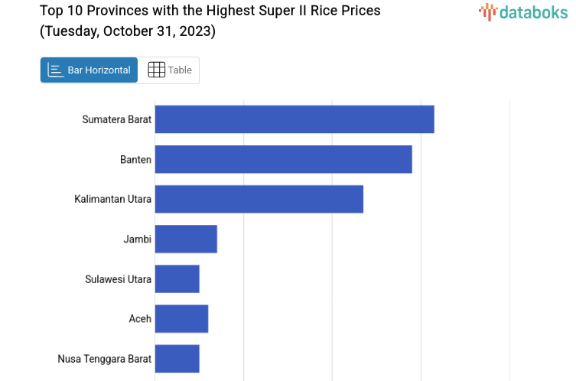Switch to Bar Horizontal view

point(89,70)
